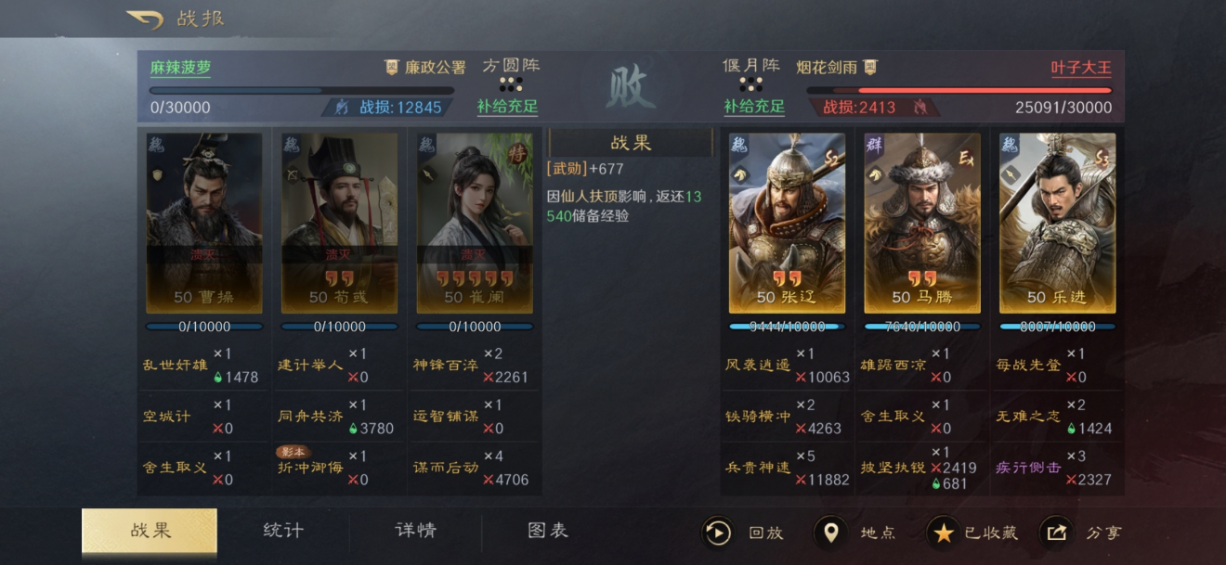
Task: Switch to the 统计 tab
Action: point(282,531)
